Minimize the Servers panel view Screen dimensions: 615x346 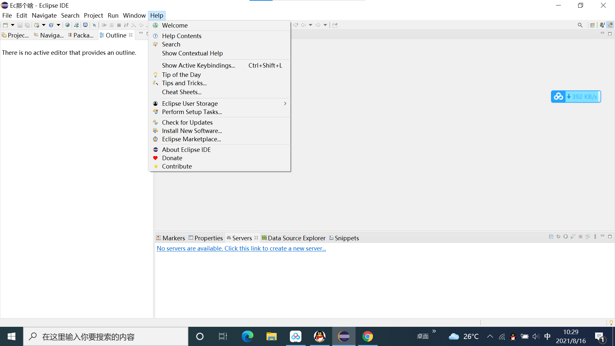click(x=603, y=236)
